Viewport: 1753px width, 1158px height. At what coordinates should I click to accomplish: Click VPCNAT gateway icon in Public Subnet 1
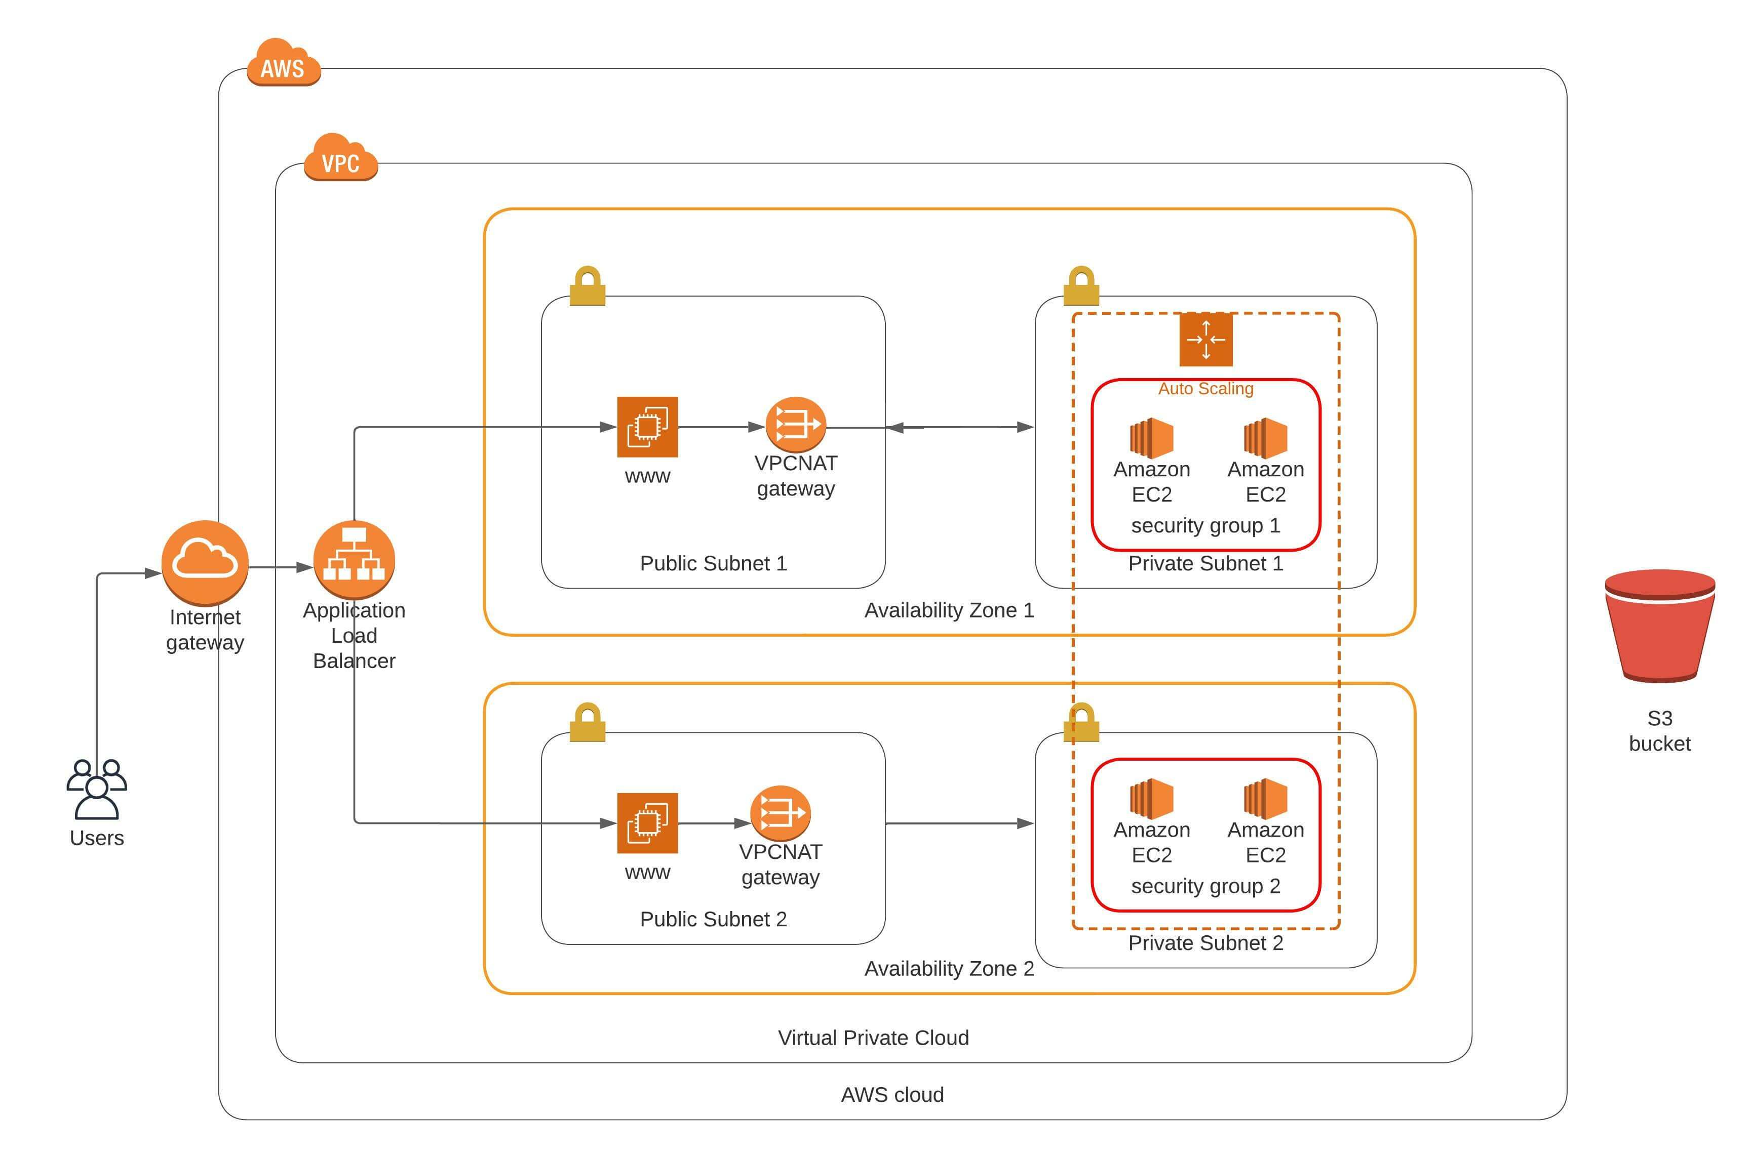[795, 425]
